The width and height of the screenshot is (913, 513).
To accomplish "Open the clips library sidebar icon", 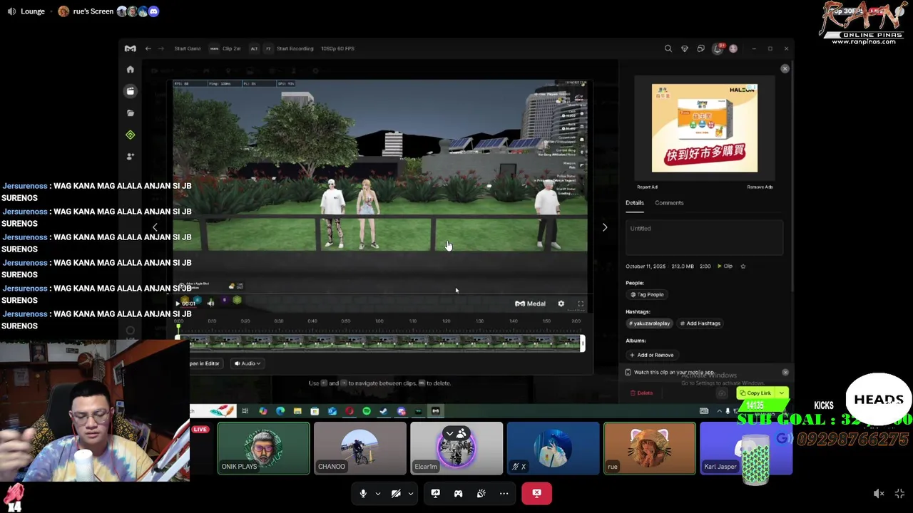I will [x=130, y=91].
